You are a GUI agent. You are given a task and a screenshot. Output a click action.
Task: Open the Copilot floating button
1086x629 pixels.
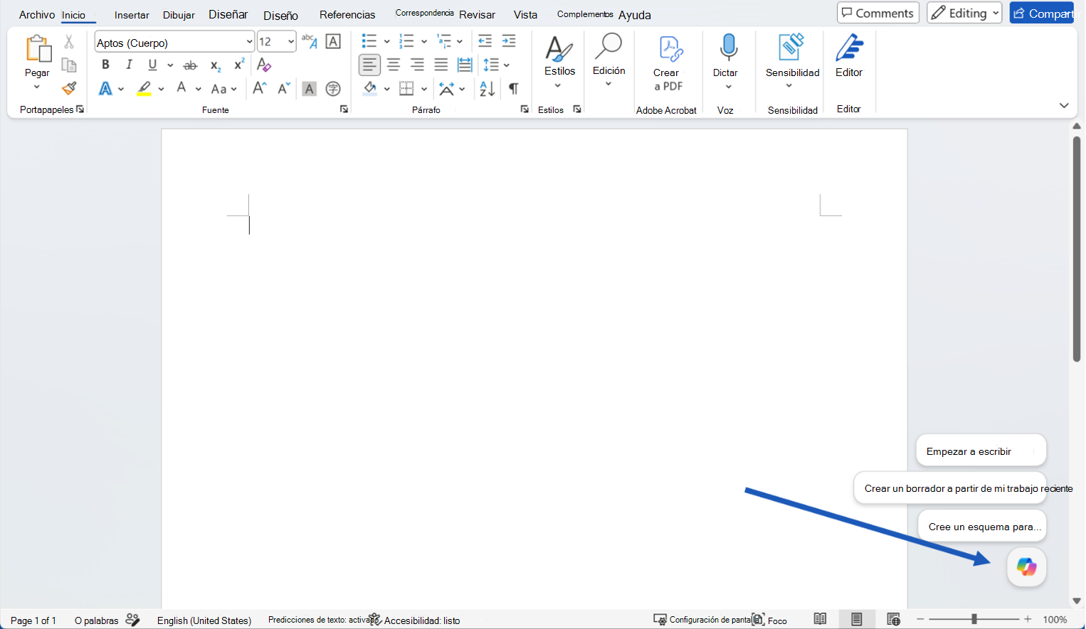tap(1027, 567)
